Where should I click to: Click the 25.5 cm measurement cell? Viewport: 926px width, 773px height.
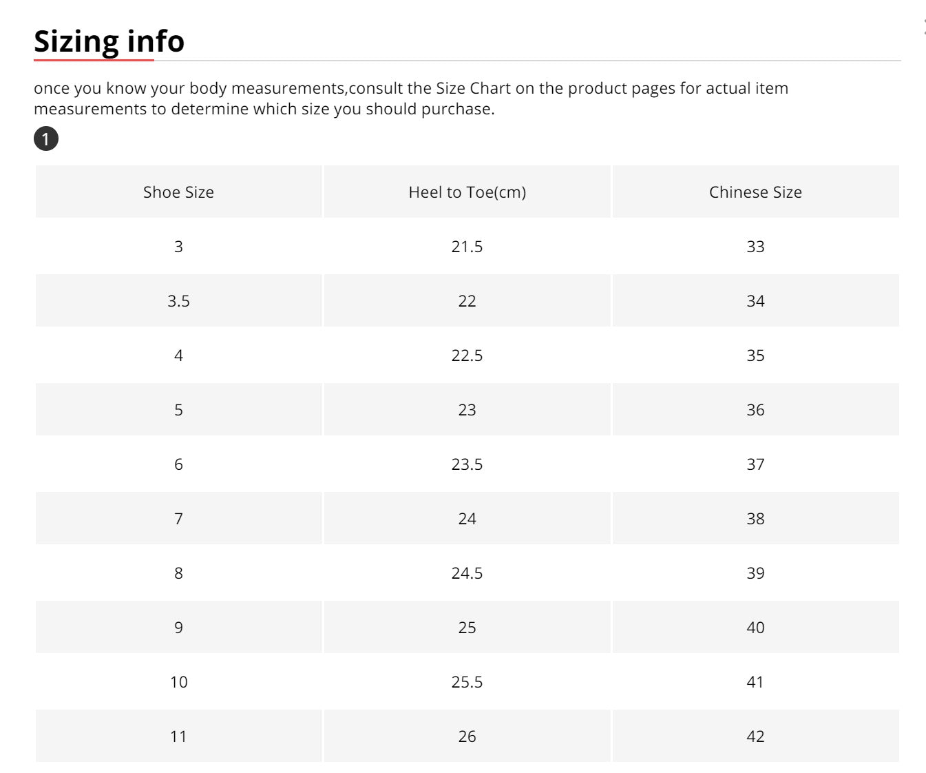pos(467,682)
